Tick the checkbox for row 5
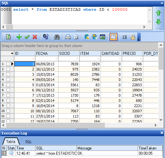165x158 pixels. (x=8, y=85)
